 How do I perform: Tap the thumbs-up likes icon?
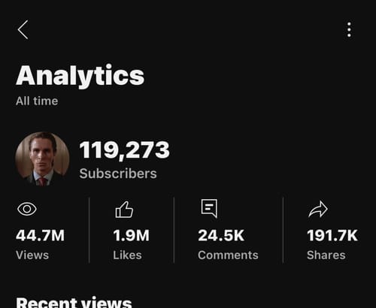coord(124,210)
